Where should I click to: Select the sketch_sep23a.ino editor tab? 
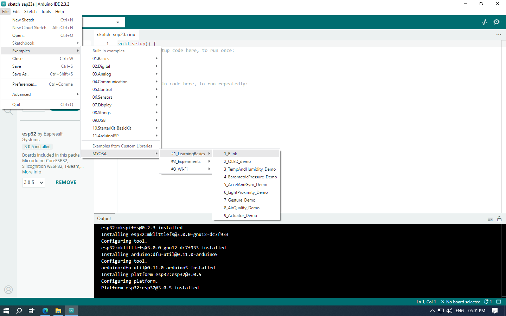(116, 34)
